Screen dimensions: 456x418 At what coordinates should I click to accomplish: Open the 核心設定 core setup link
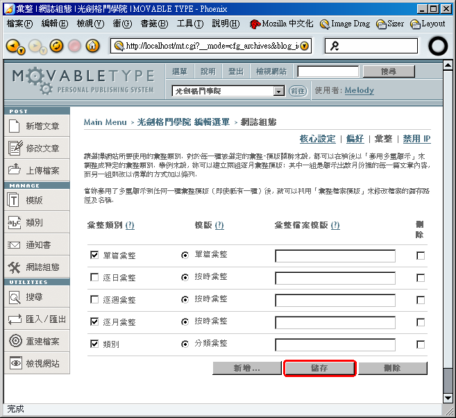pos(318,139)
